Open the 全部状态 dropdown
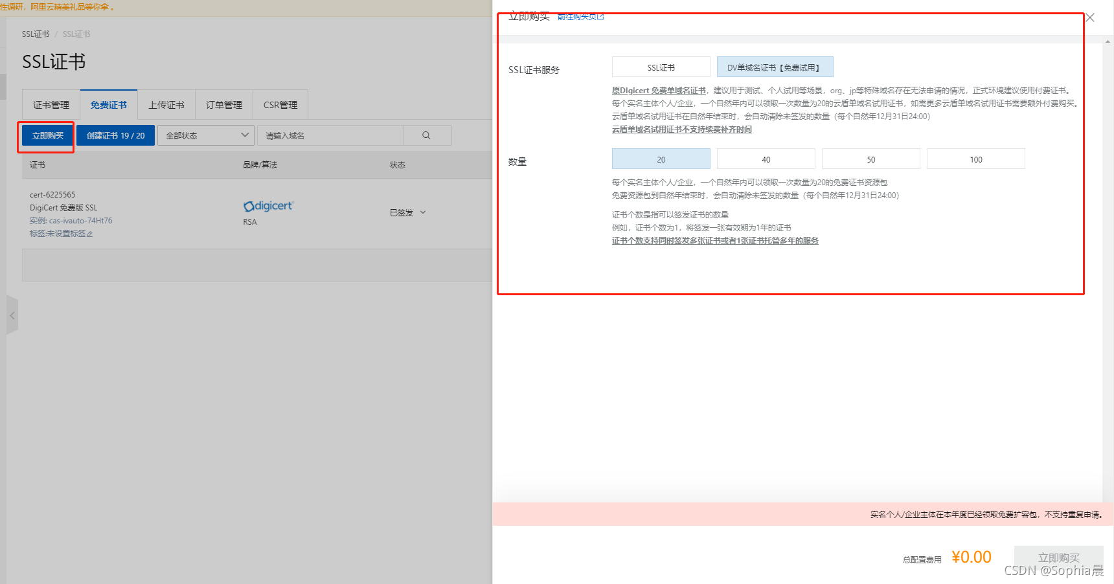Image resolution: width=1114 pixels, height=584 pixels. point(206,135)
